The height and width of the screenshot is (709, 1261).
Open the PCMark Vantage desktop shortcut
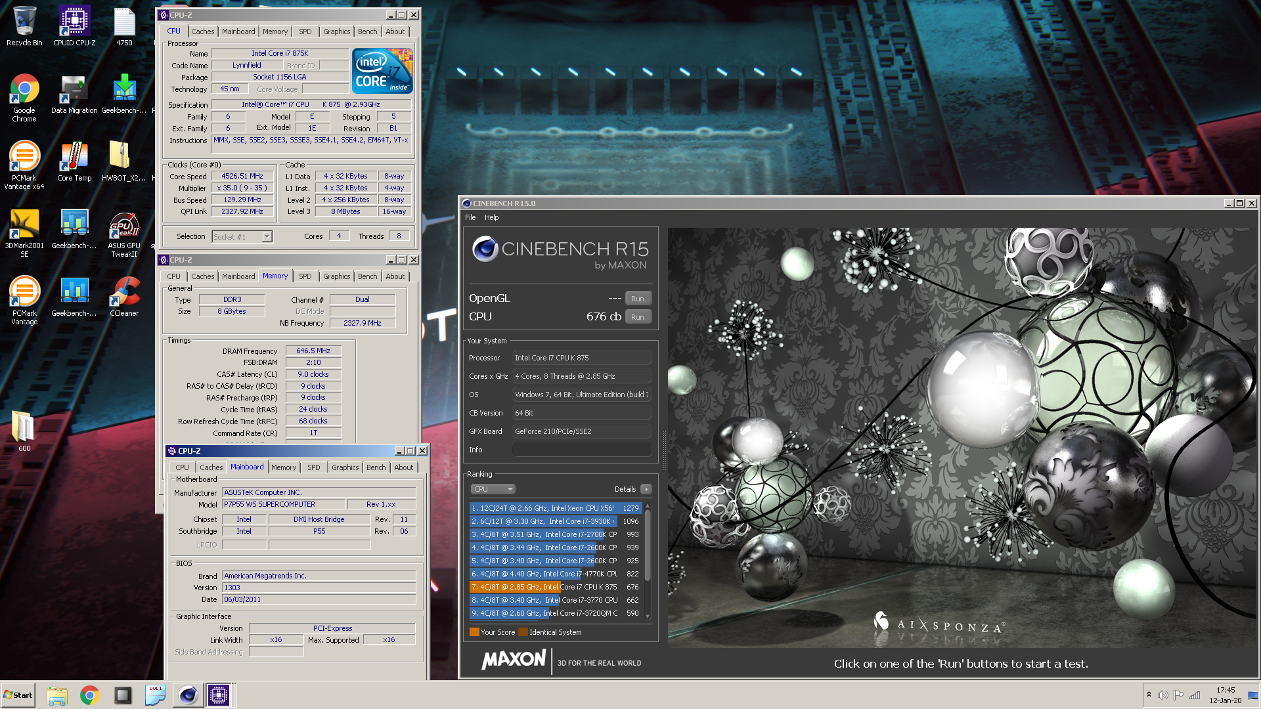pos(24,300)
